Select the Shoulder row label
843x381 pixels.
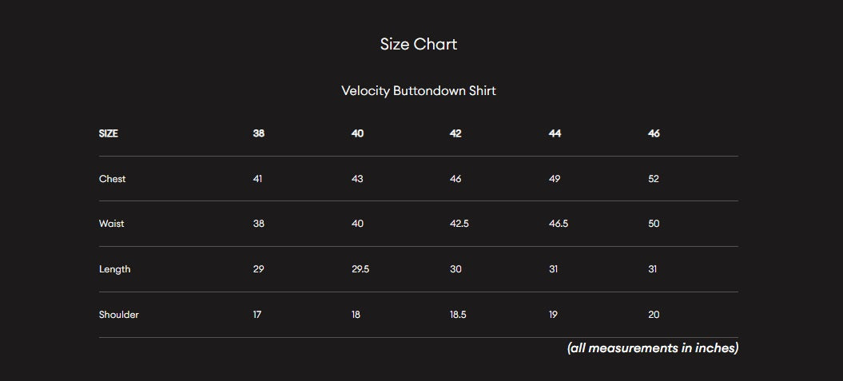tap(119, 315)
